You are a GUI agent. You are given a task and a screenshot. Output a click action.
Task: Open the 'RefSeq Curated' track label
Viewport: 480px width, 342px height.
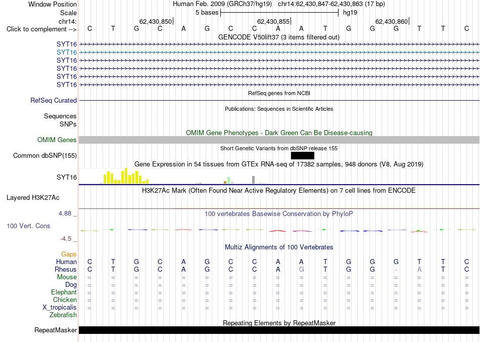[54, 101]
